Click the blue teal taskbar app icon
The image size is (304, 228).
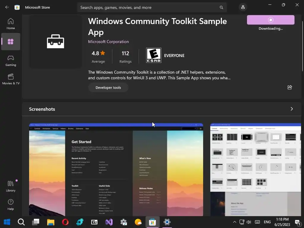click(x=80, y=222)
